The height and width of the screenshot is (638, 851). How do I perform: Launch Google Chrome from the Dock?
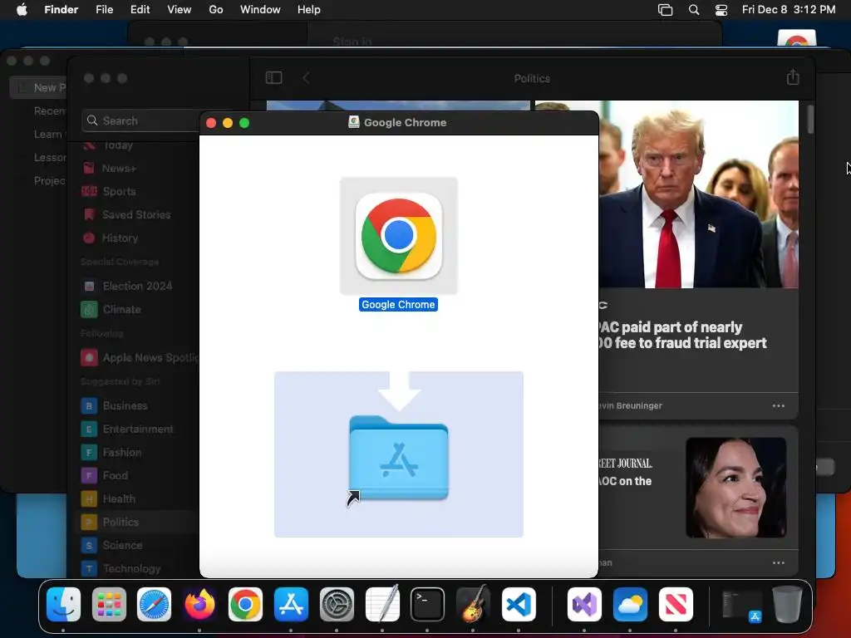[x=245, y=604]
